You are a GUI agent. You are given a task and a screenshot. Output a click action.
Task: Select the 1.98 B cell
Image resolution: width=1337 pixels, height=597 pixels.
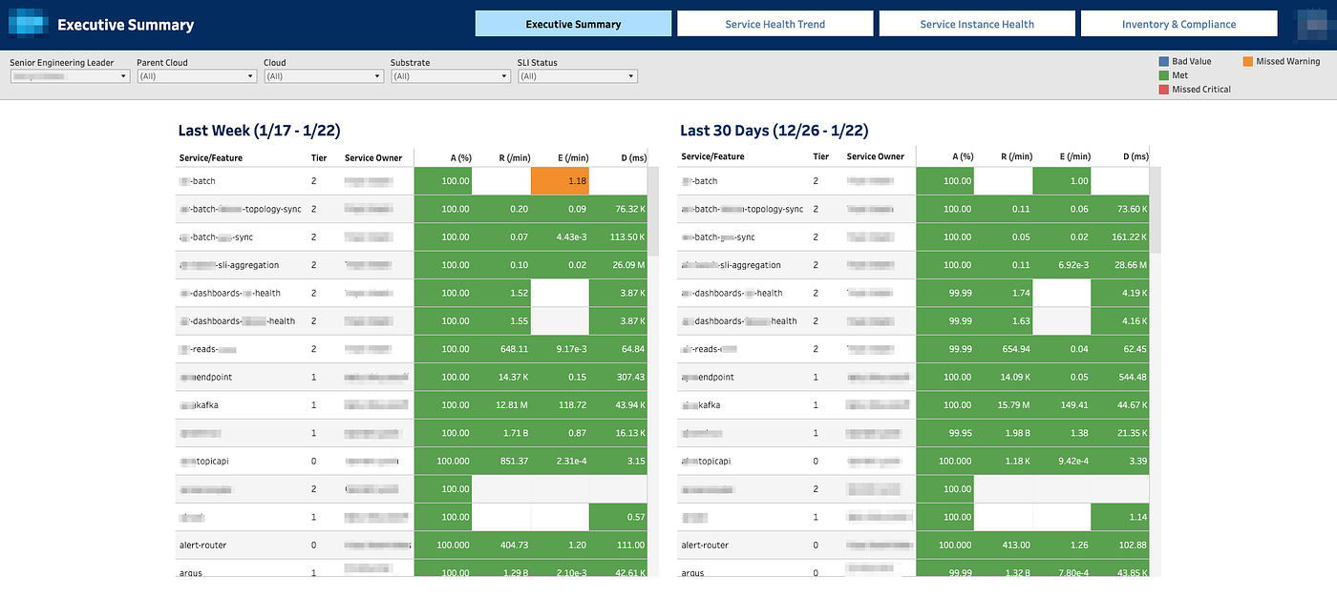coord(1003,433)
